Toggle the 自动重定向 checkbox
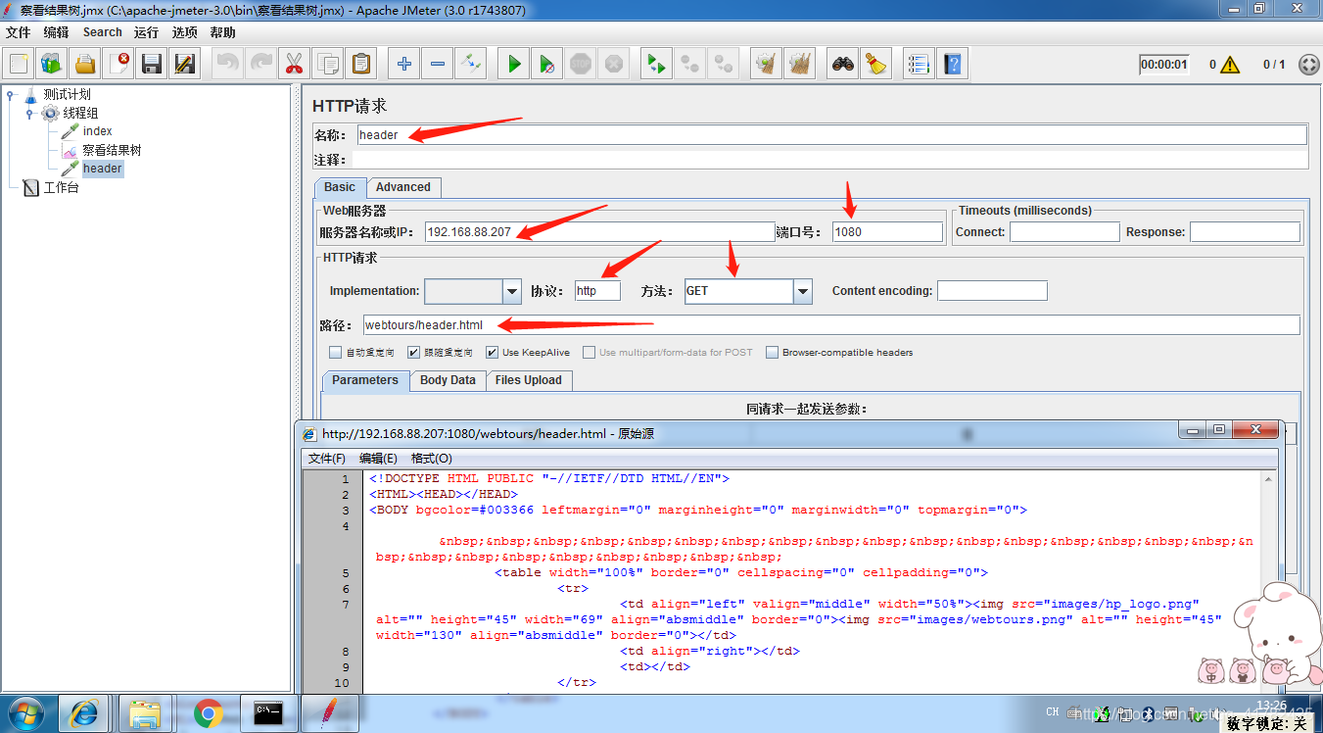This screenshot has width=1323, height=733. click(336, 353)
